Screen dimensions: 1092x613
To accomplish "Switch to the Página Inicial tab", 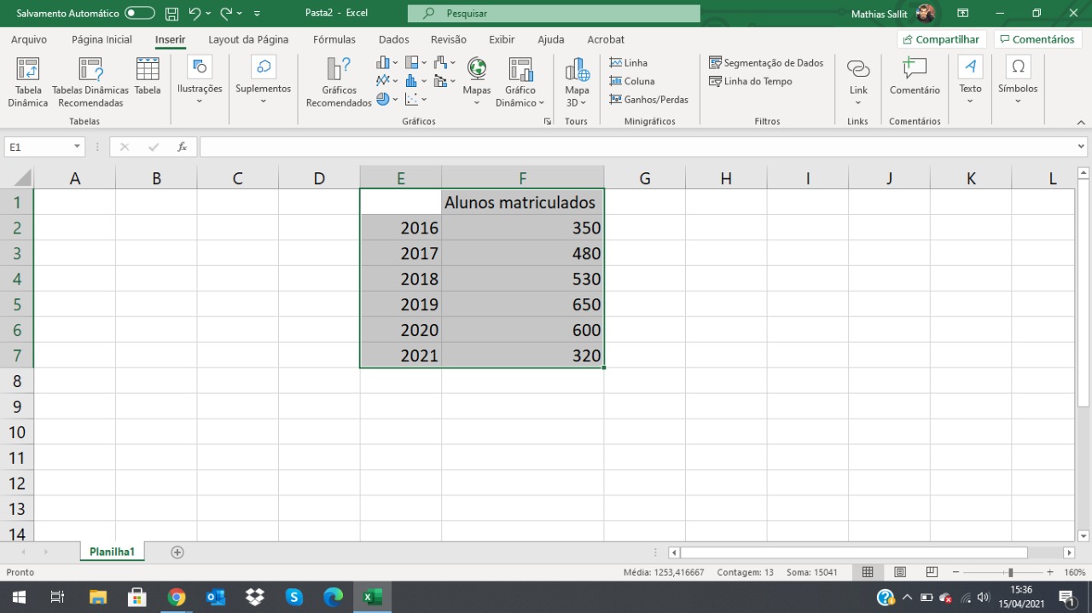I will click(102, 39).
